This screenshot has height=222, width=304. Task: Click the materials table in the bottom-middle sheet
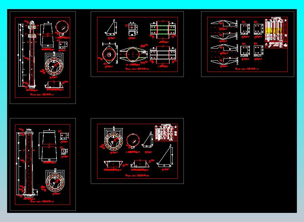click(x=166, y=133)
